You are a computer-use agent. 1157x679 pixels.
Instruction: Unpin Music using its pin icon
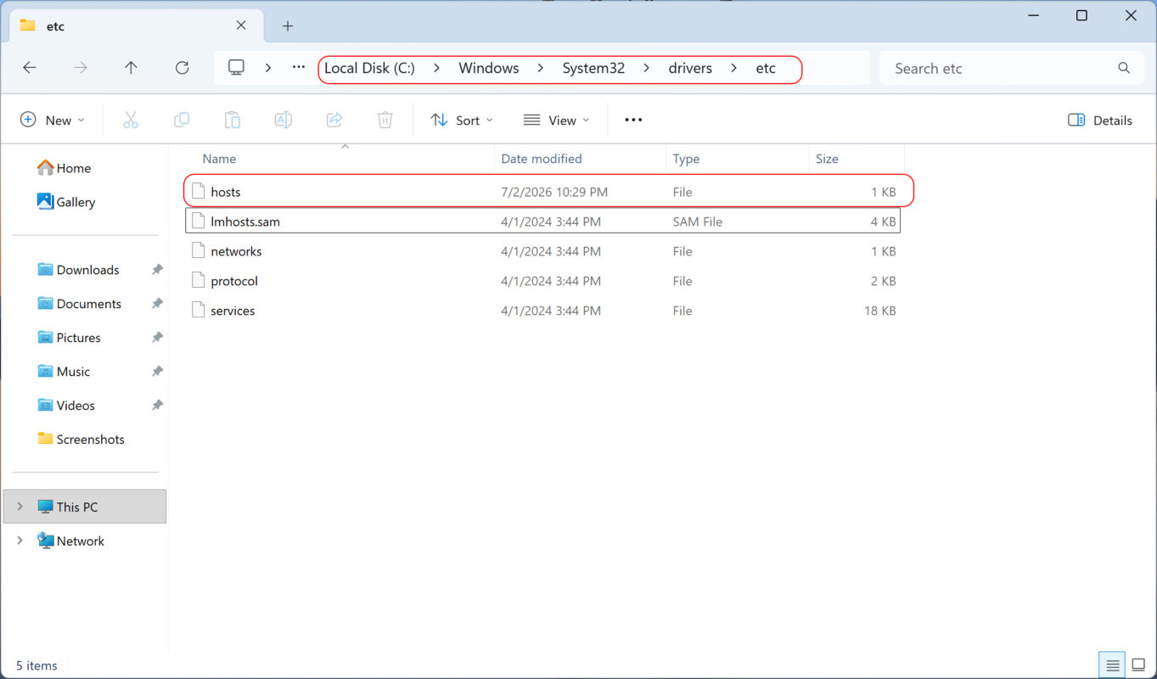[x=157, y=372]
